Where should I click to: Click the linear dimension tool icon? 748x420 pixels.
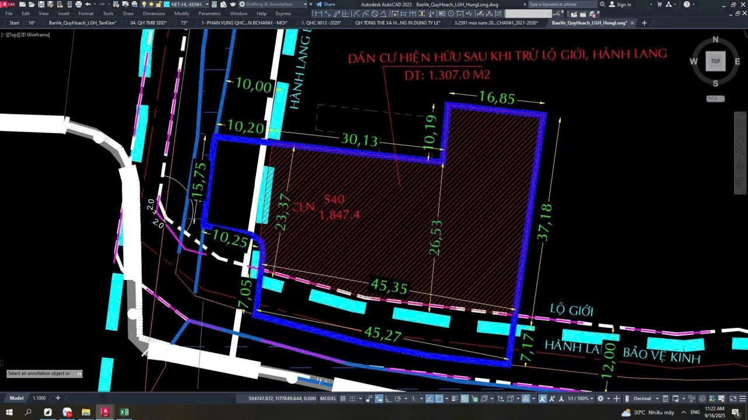pos(318,13)
